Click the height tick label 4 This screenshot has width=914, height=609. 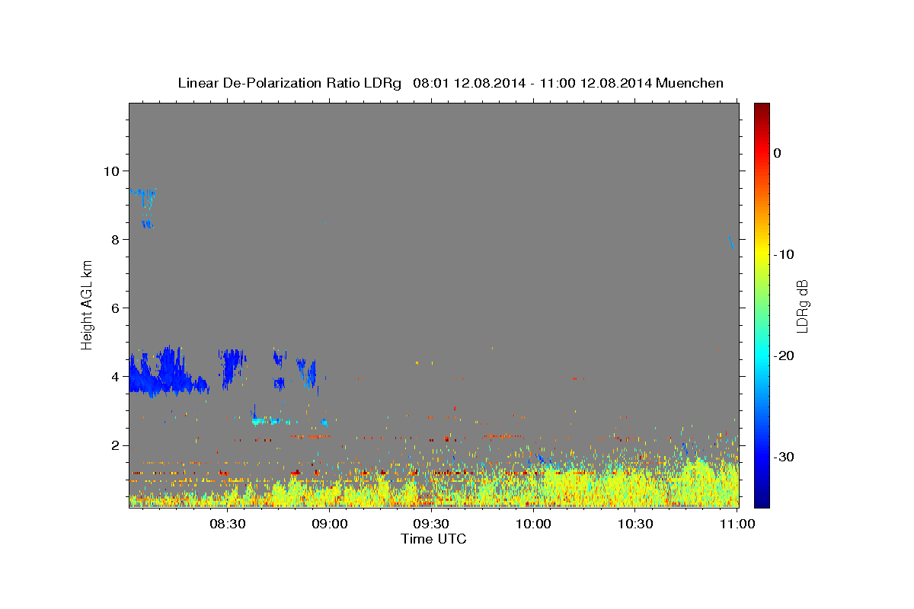point(115,377)
